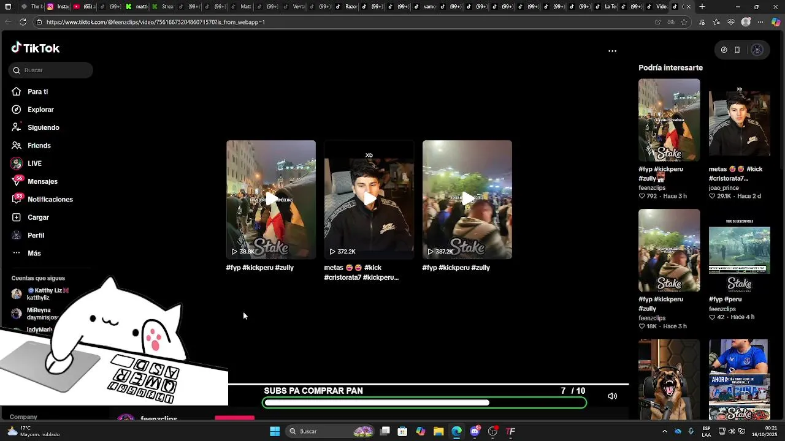
Task: Open the dog thumbnail in suggestions
Action: (669, 380)
